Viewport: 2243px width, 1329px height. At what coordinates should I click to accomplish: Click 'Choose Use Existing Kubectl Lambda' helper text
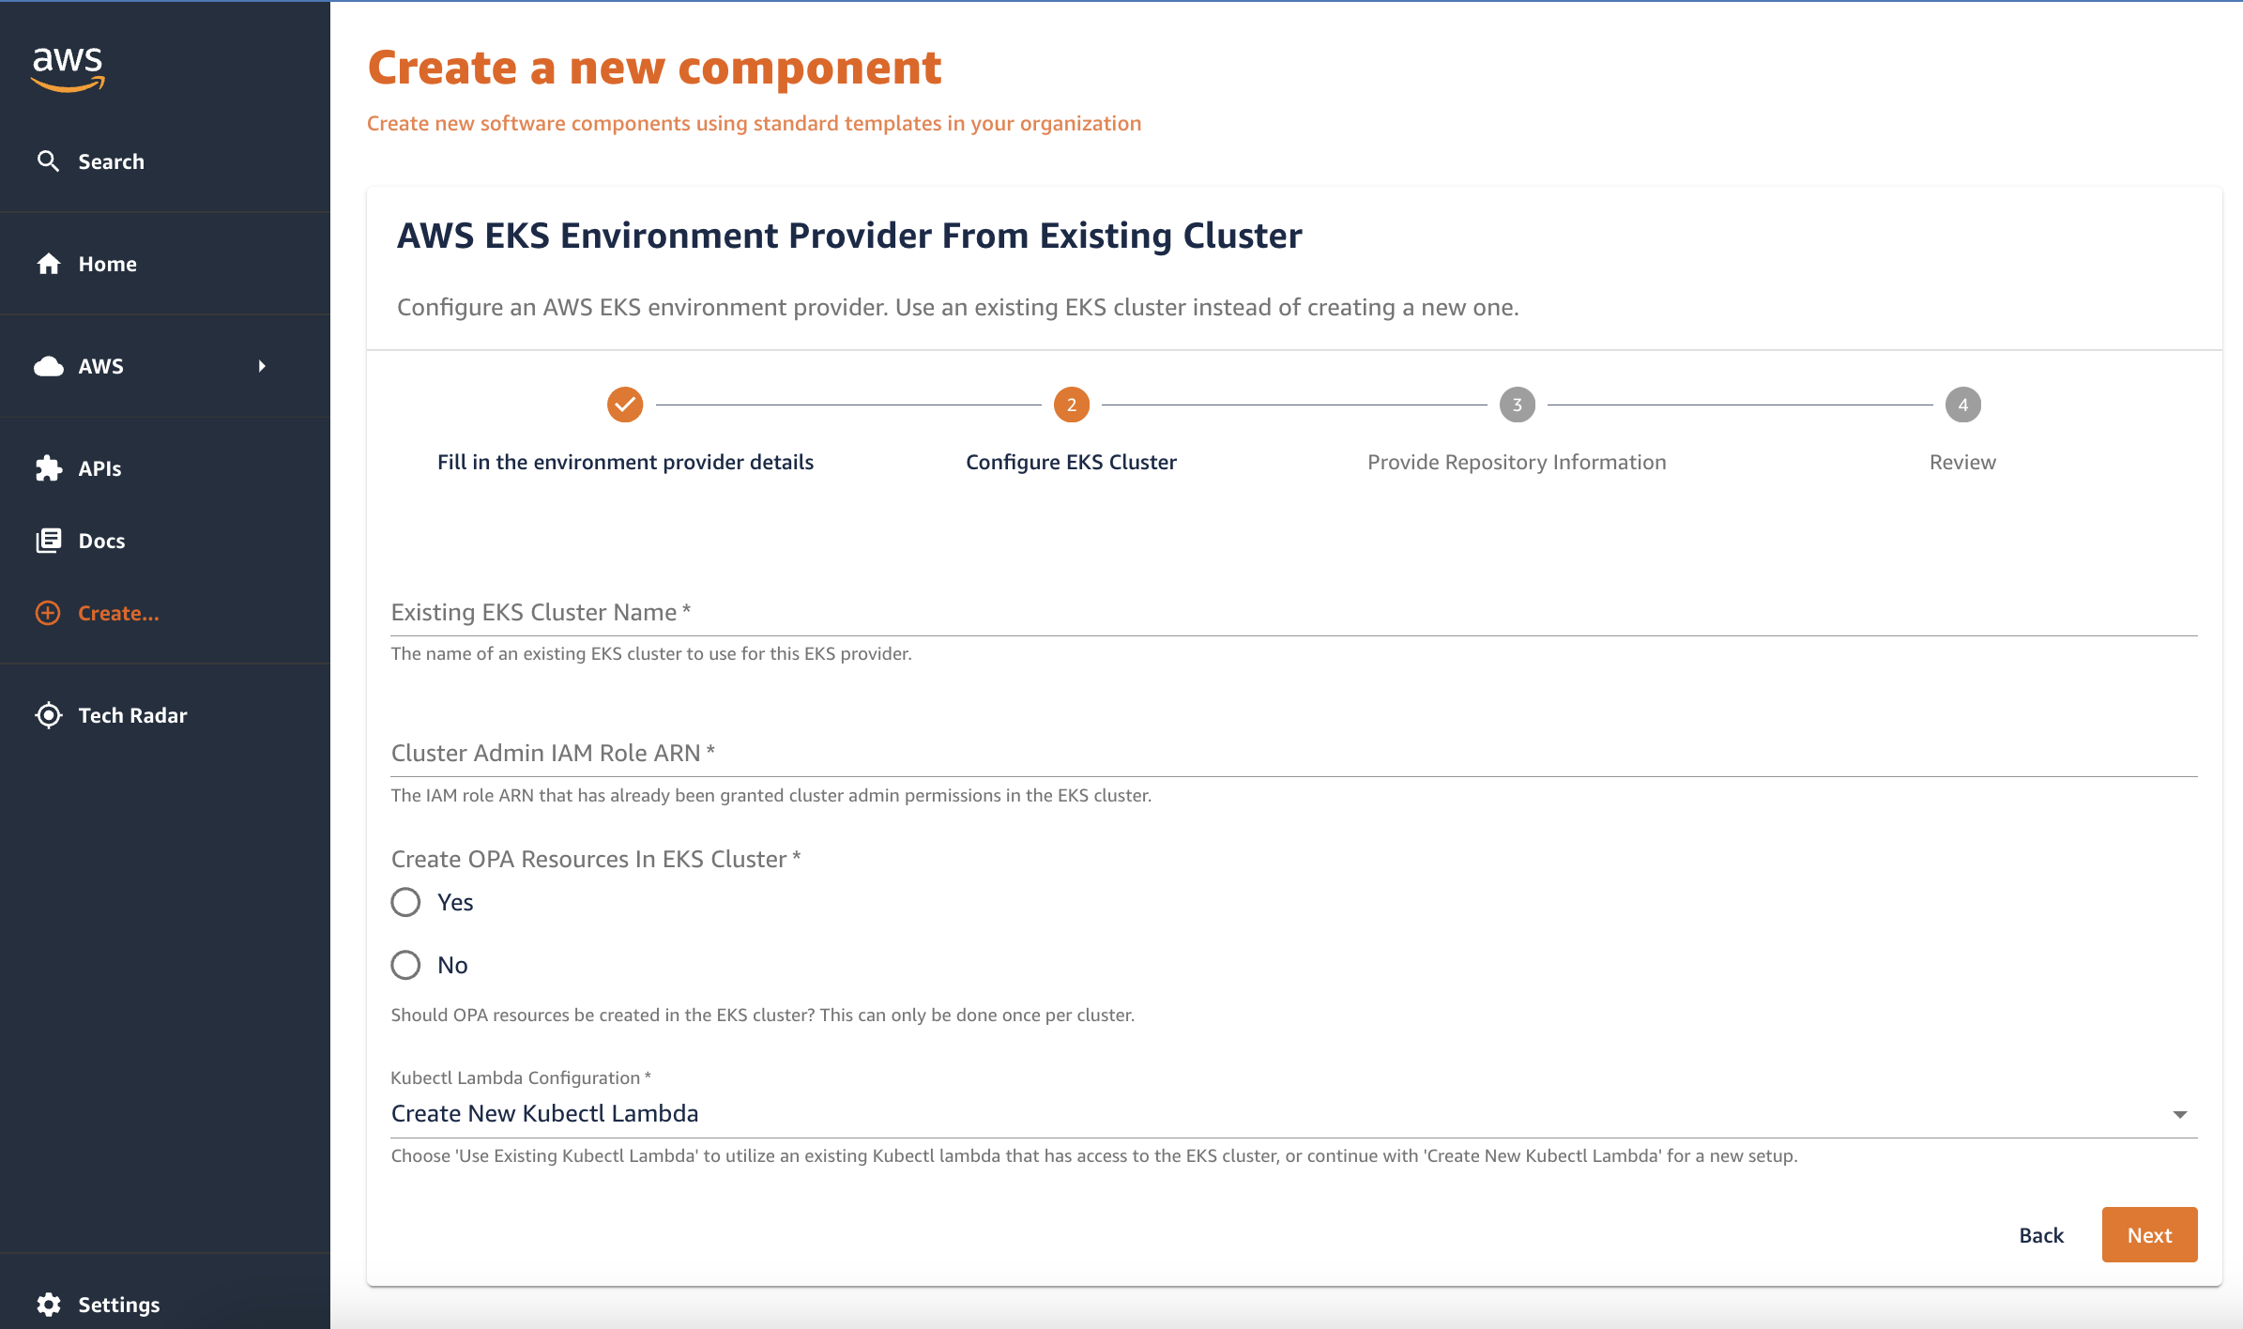pyautogui.click(x=1094, y=1155)
